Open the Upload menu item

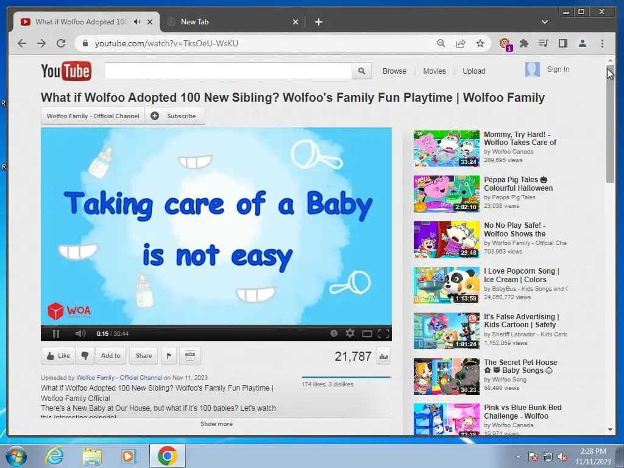click(x=473, y=71)
